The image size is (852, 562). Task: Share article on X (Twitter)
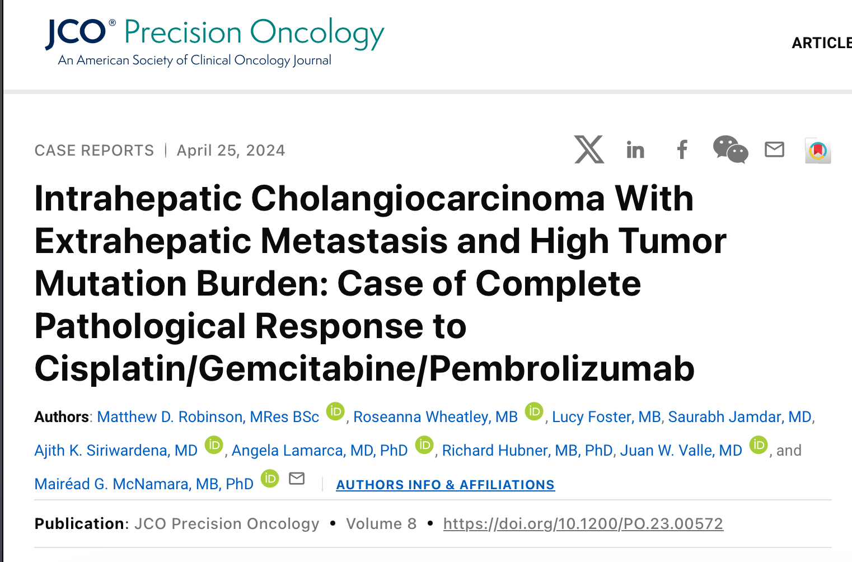pos(589,149)
